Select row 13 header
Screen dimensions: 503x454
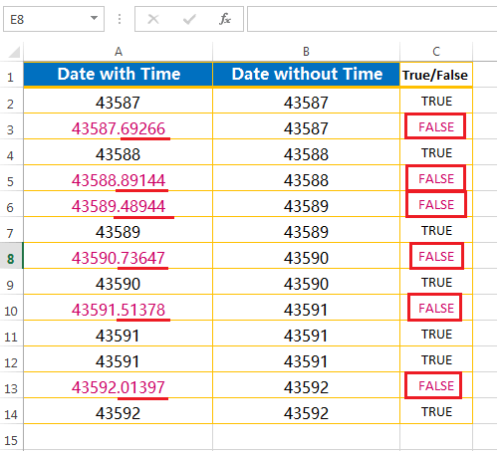point(11,385)
